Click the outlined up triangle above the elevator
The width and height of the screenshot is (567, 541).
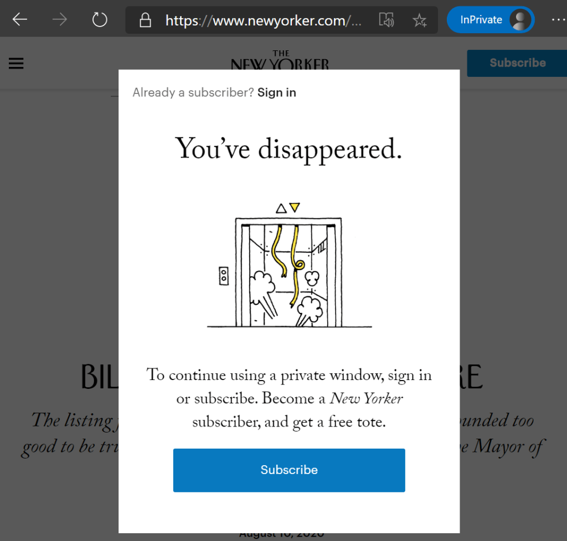pyautogui.click(x=281, y=209)
